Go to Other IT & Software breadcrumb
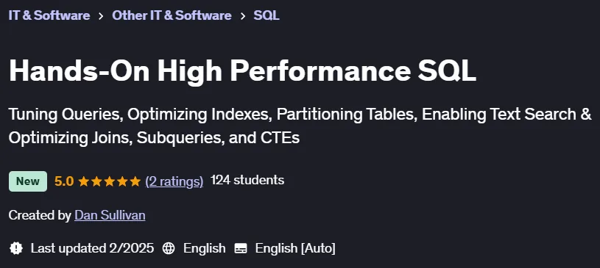Viewport: 600px width, 268px height. (x=172, y=15)
